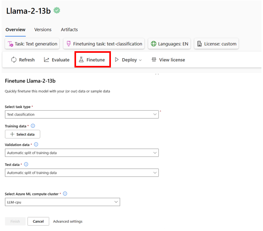Click the verified badge next to Llama-2-13b

(57, 11)
